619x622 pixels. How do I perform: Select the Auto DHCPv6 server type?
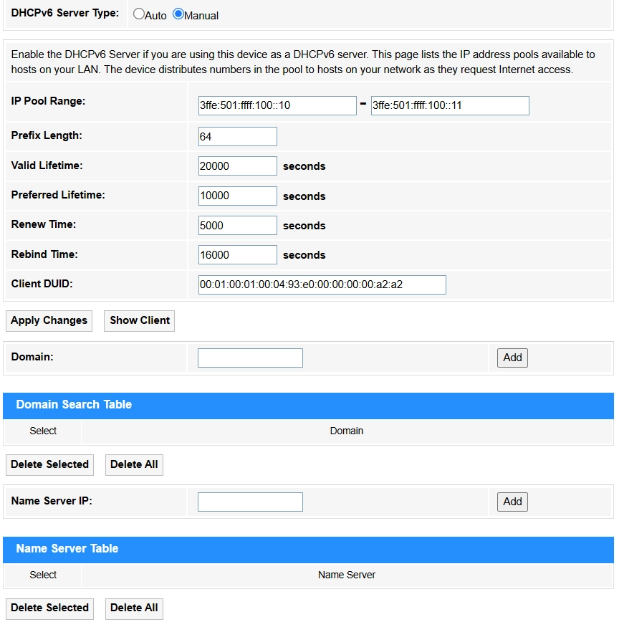(139, 14)
